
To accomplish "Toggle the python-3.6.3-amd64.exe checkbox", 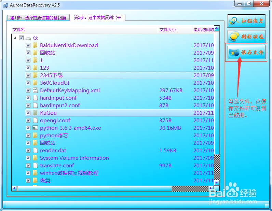I will [28, 128].
